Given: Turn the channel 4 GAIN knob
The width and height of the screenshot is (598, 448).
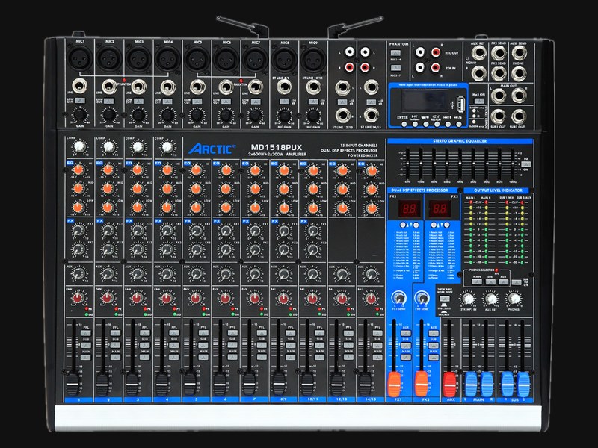Looking at the screenshot, I should 167,114.
